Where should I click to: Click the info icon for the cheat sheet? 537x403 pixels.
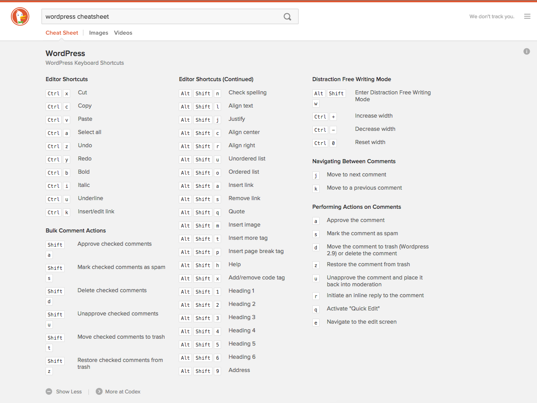pyautogui.click(x=527, y=52)
